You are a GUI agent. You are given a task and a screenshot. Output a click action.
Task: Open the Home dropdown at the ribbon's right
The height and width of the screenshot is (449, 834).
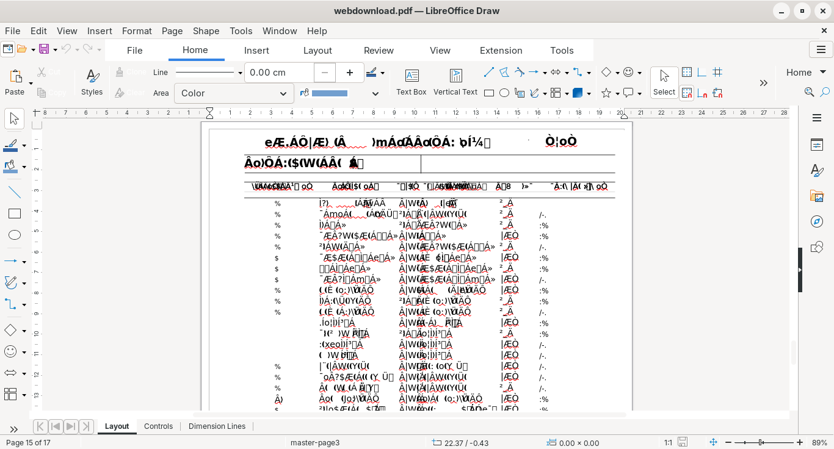pyautogui.click(x=805, y=73)
